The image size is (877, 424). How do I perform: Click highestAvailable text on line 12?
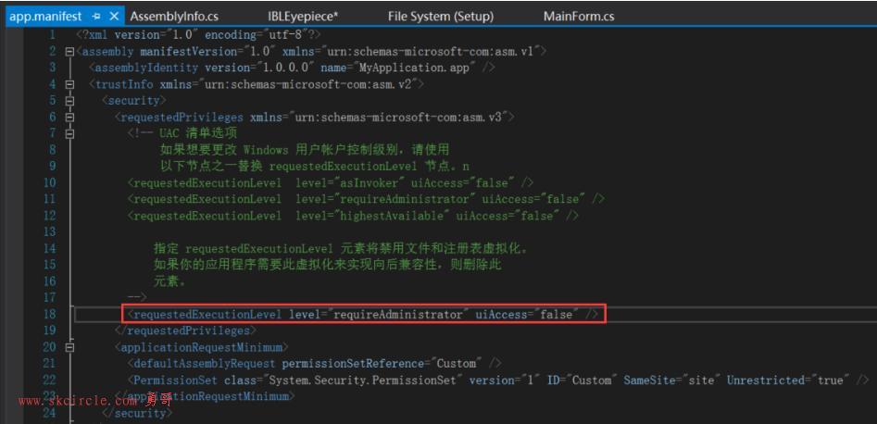(395, 216)
